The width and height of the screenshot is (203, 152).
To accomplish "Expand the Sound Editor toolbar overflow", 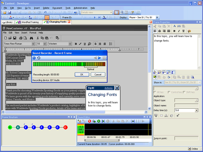I will point(150,122).
